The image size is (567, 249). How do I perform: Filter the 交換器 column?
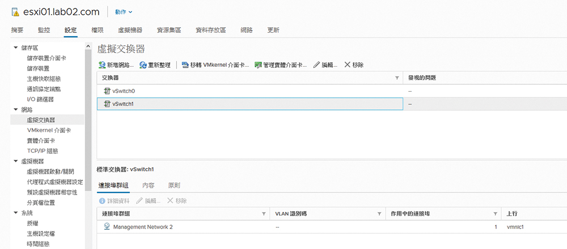tap(397, 78)
